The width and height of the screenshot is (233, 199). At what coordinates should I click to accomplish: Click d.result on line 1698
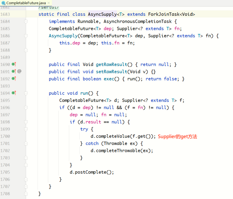(x=90, y=122)
